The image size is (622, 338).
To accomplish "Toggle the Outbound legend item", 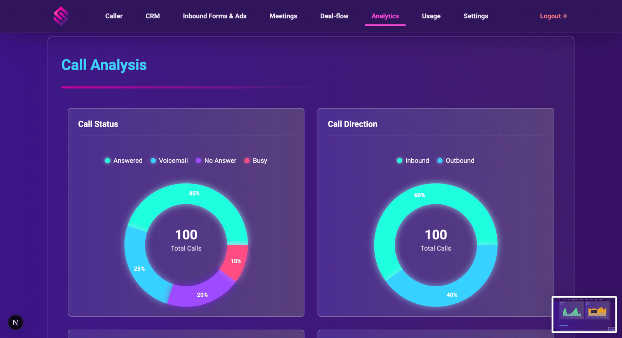I will click(456, 160).
